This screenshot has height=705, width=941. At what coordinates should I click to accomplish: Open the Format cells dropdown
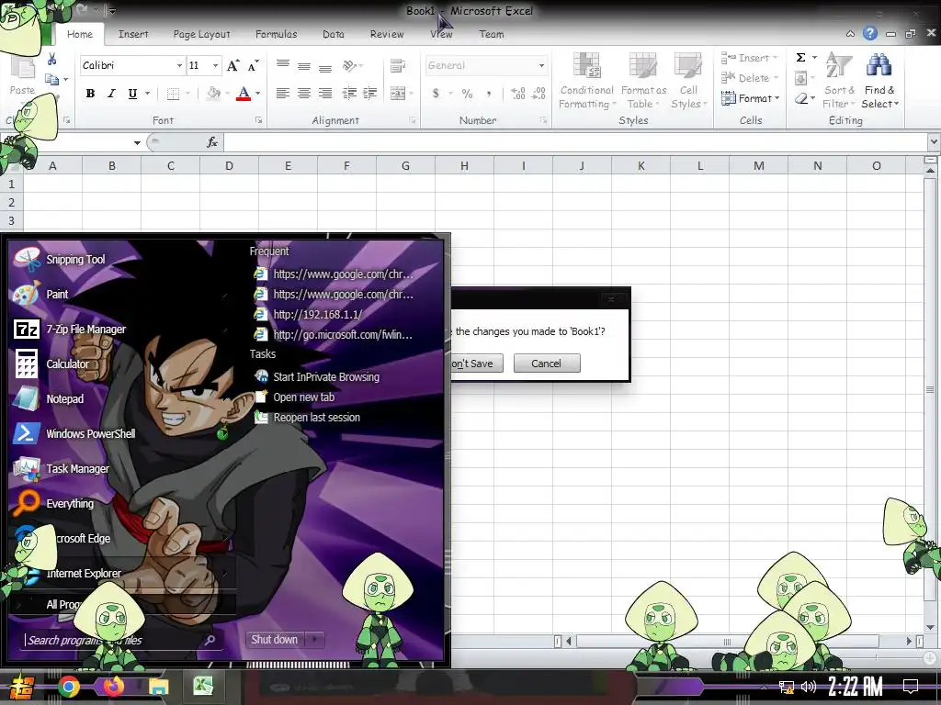(x=750, y=98)
